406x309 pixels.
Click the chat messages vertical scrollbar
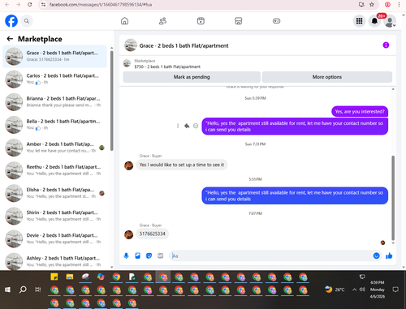coord(393,198)
